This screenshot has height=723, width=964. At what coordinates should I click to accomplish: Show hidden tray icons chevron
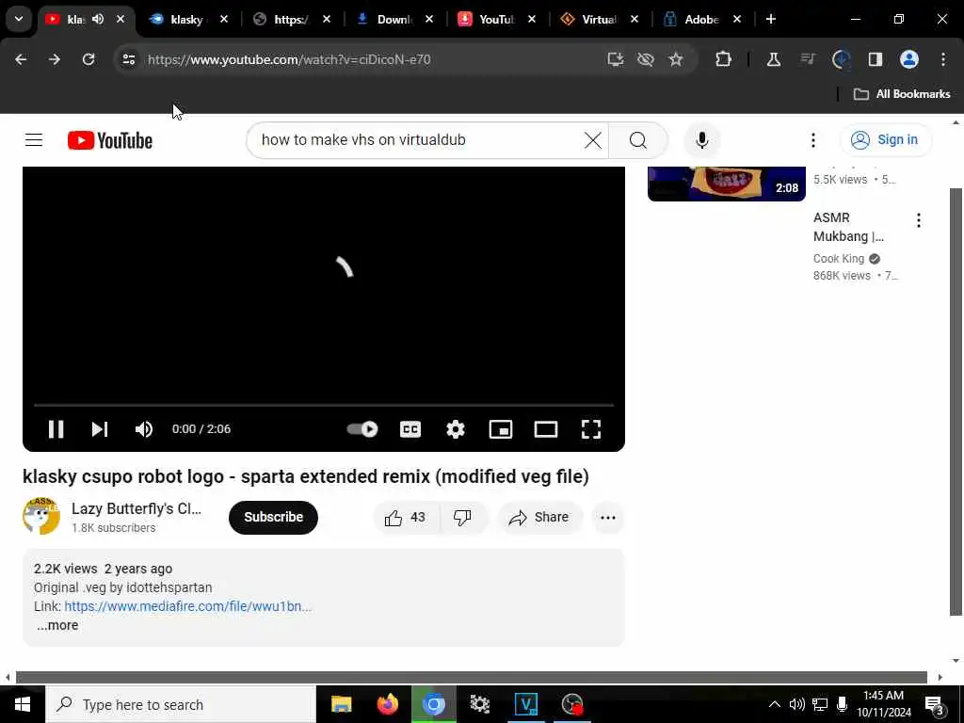pos(774,704)
